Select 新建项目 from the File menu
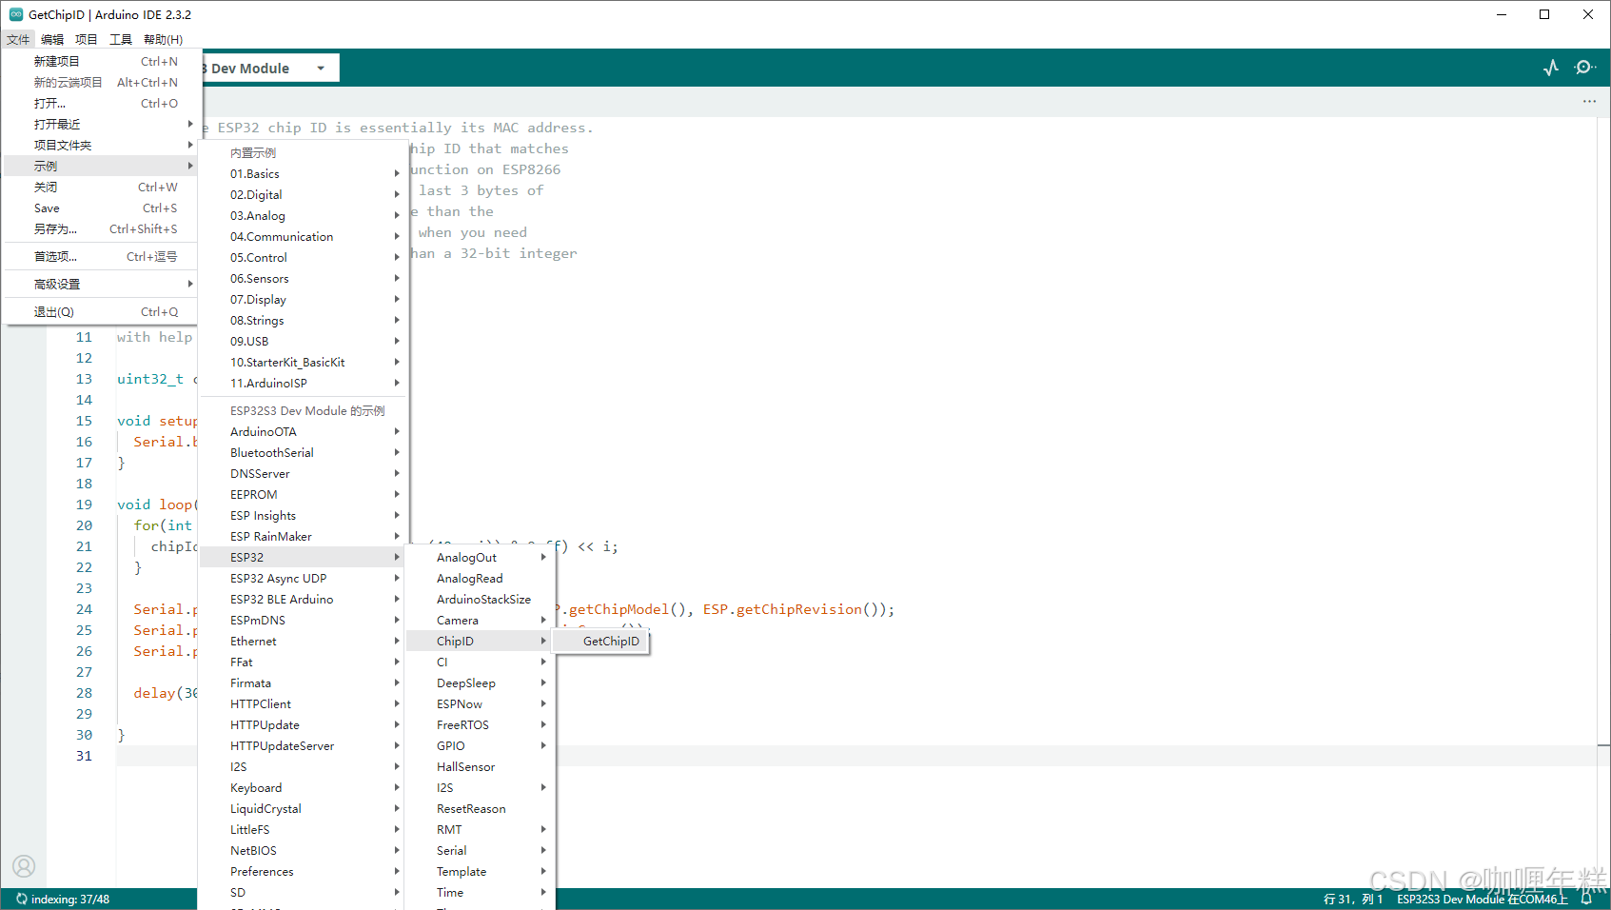 [x=101, y=61]
